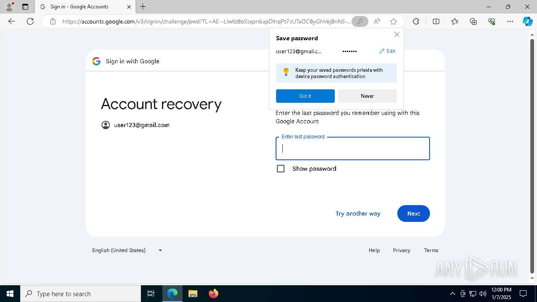This screenshot has height=302, width=537.
Task: Open the profile avatar icon in title bar
Action: point(9,7)
